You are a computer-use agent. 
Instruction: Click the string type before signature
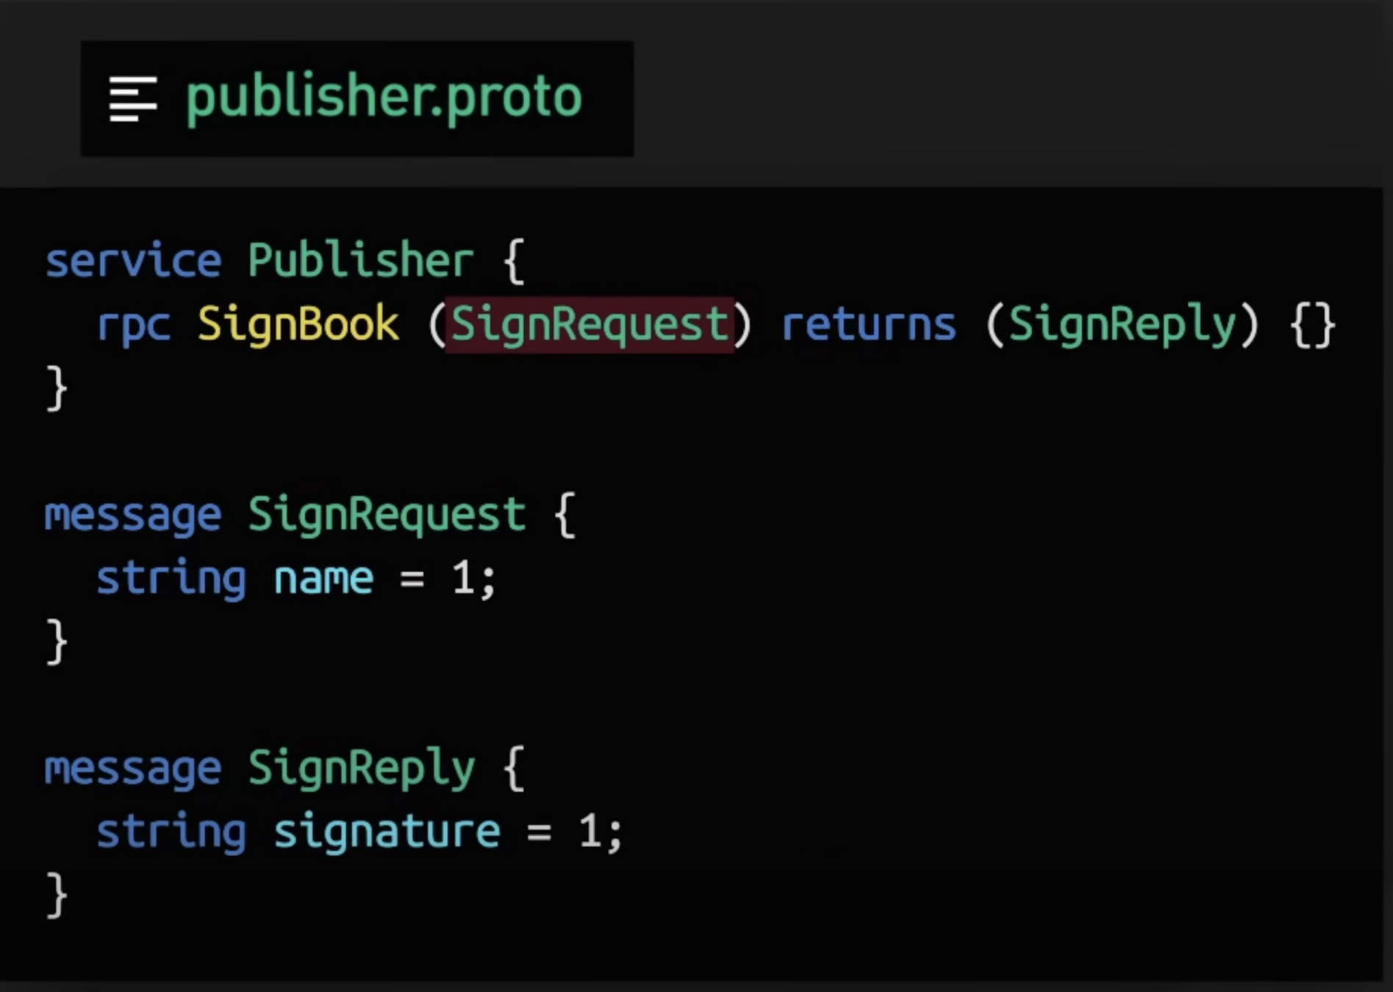coord(171,832)
